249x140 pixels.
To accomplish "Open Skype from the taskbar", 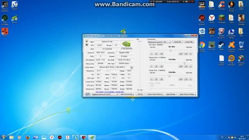I will pos(76,137).
